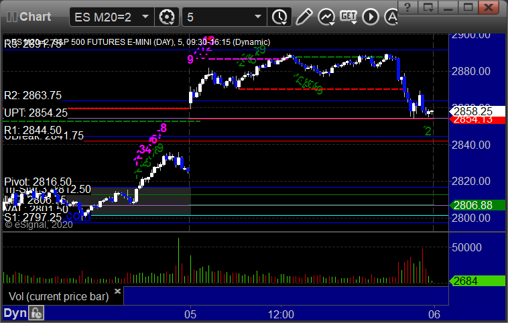Open the GET tools menu icon
The image size is (508, 323).
pos(348,17)
